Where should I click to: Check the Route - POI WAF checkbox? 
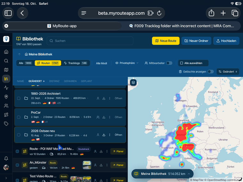click(17, 151)
